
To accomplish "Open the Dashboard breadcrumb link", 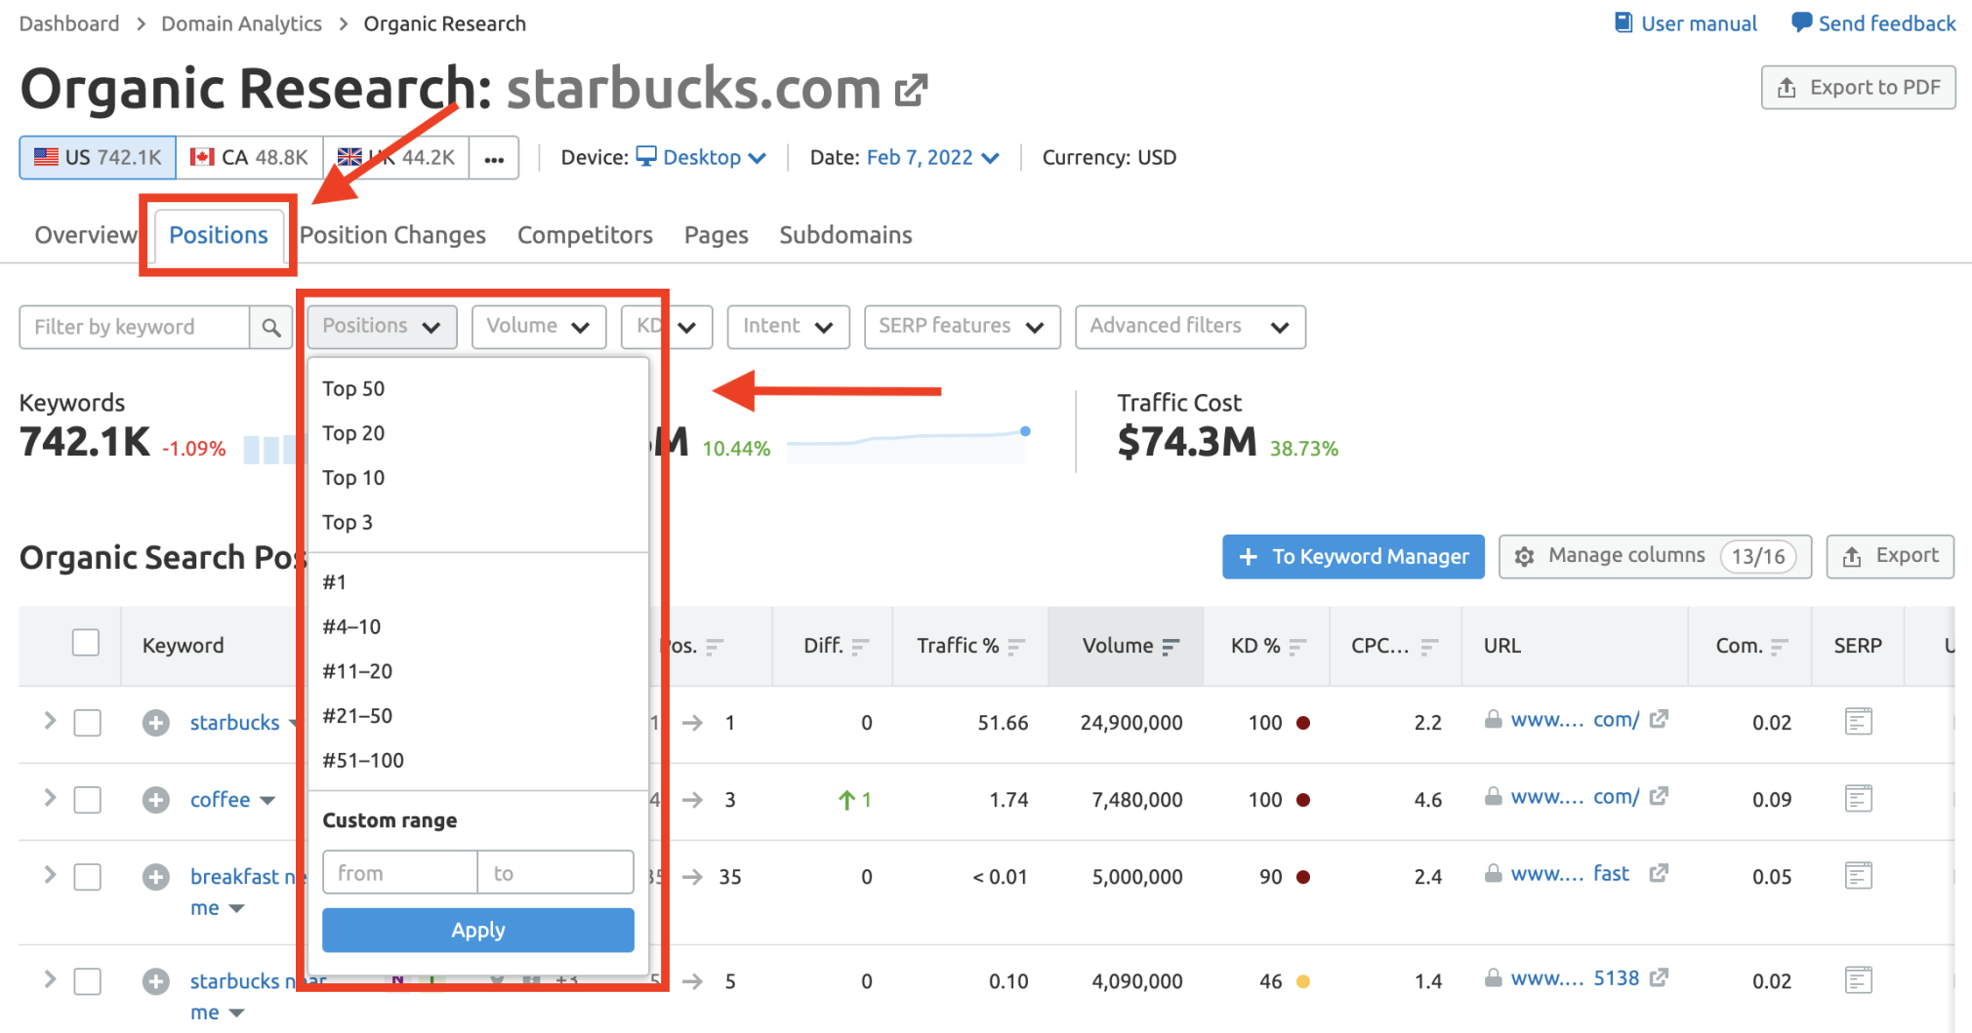I will (x=69, y=23).
